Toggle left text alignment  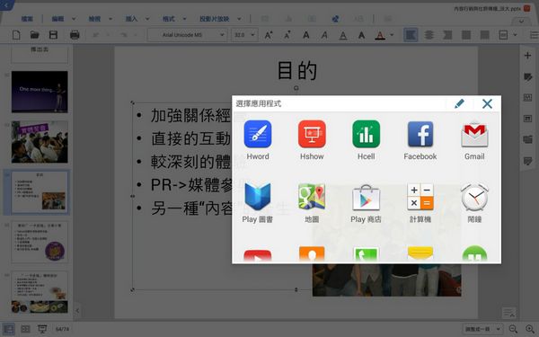pos(411,35)
